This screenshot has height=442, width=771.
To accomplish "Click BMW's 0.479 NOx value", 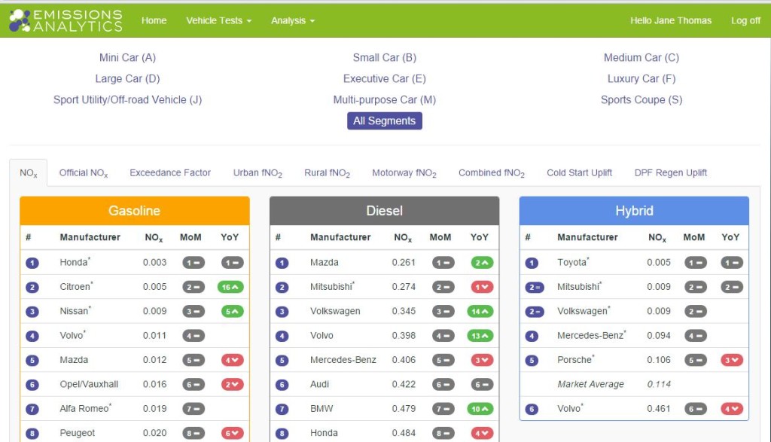I will (x=404, y=409).
